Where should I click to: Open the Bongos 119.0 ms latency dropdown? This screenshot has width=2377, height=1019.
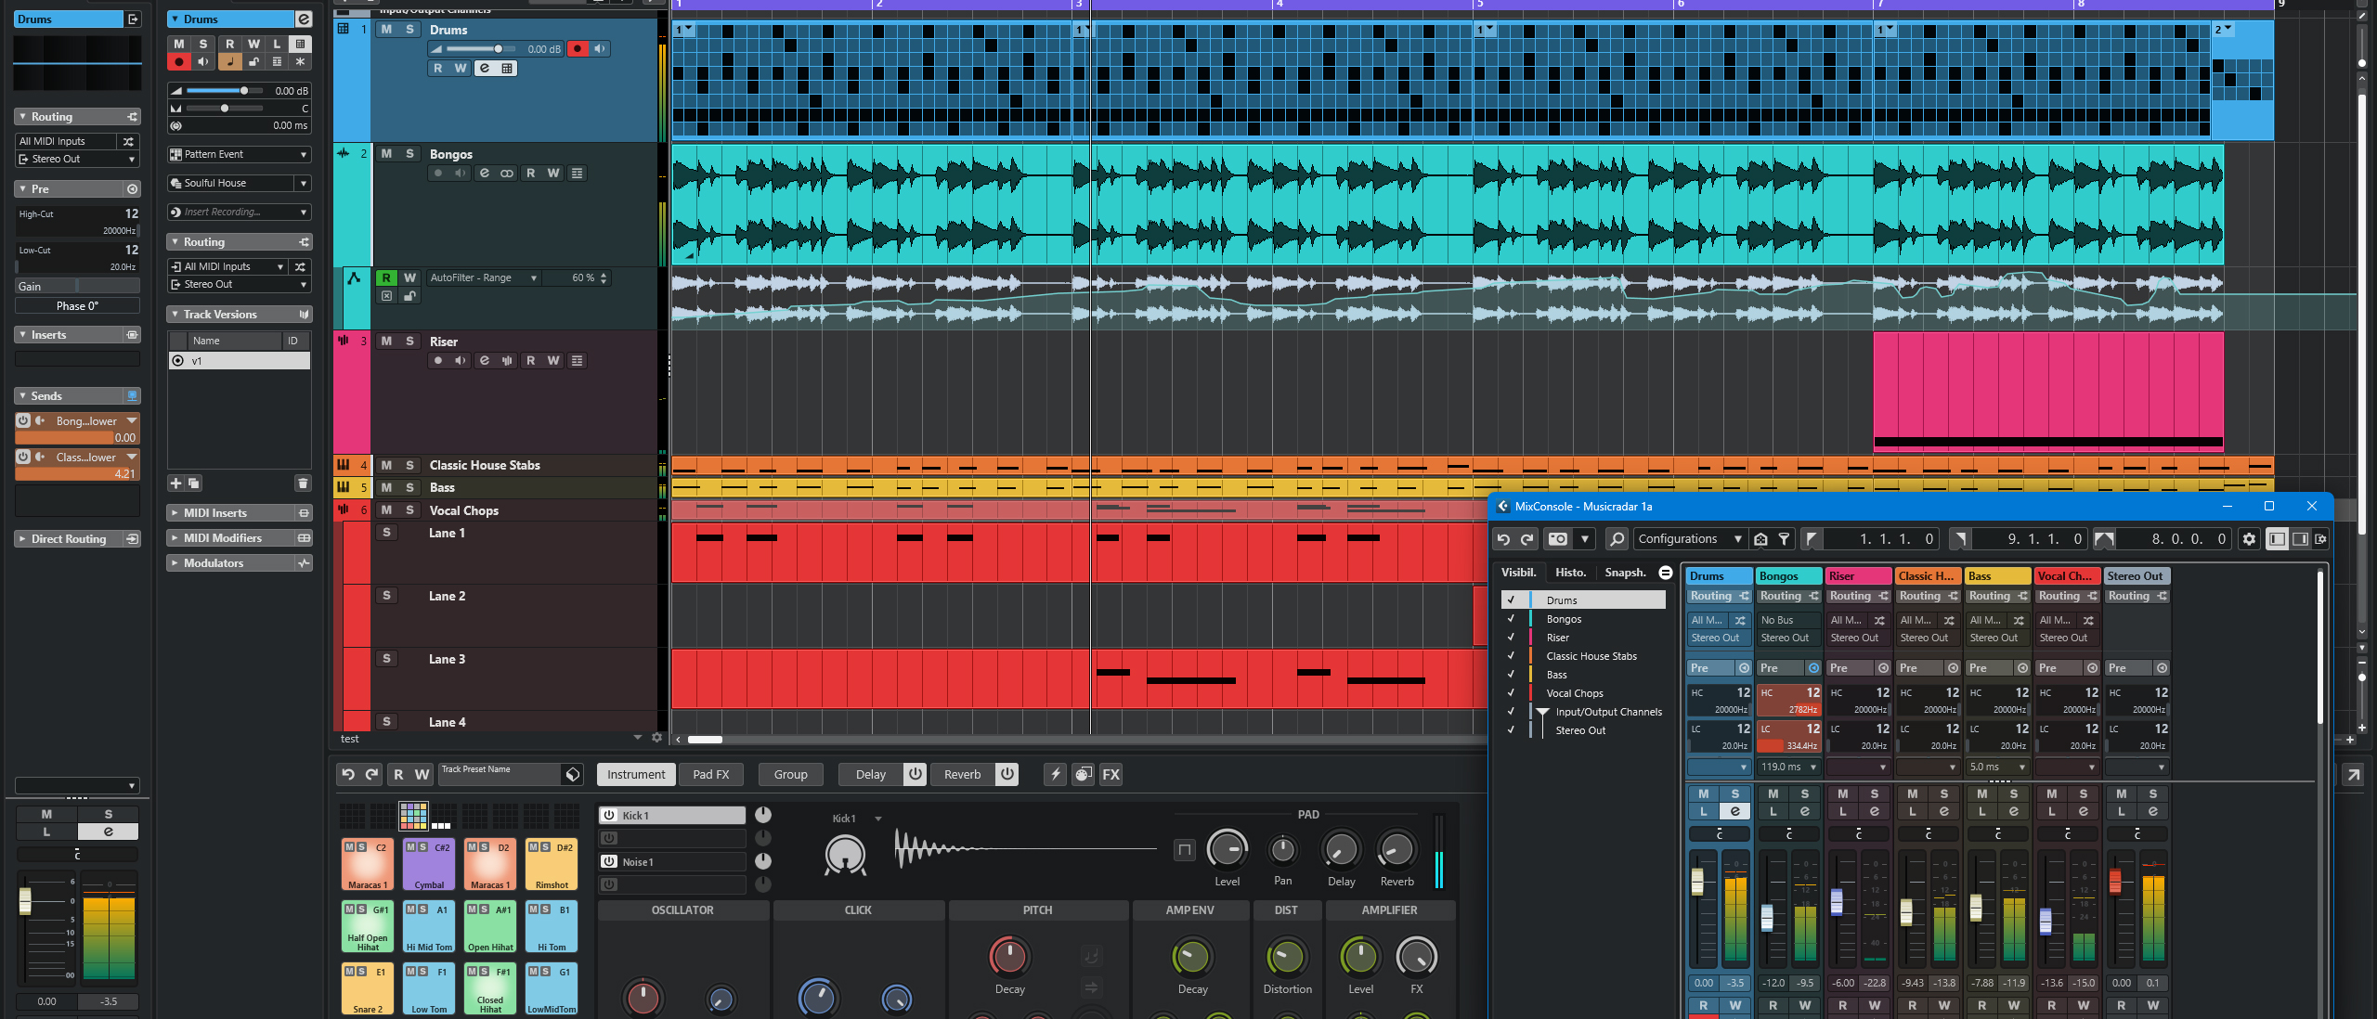[x=1788, y=767]
